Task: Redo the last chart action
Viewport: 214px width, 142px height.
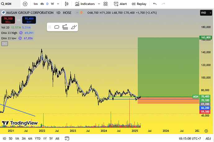Action: pyautogui.click(x=163, y=4)
